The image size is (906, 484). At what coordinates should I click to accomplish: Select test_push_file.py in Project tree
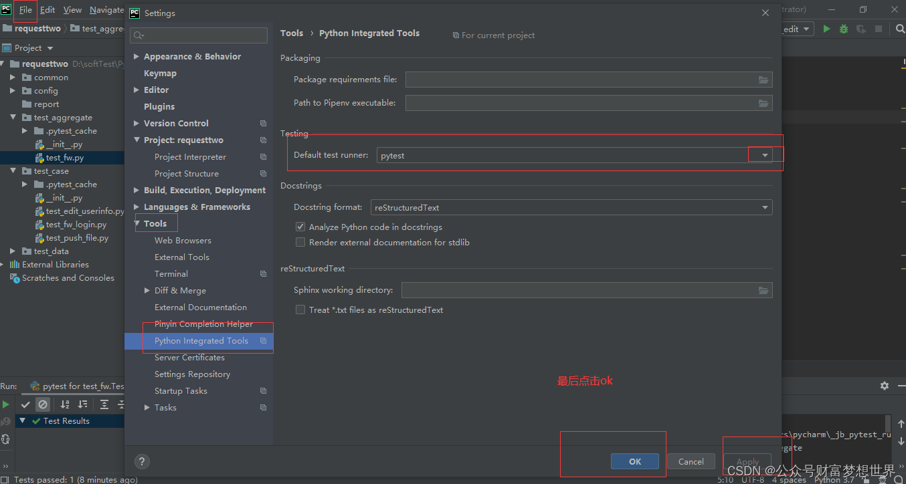(x=77, y=238)
